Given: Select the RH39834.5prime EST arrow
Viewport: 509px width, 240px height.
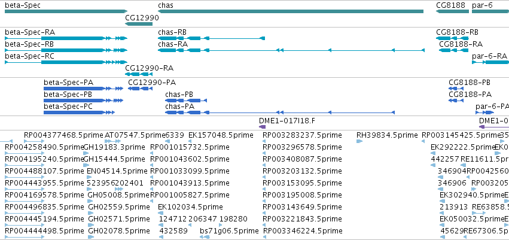Looking at the screenshot, I should (x=359, y=141).
